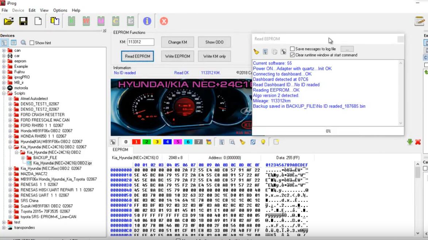This screenshot has height=240, width=428.
Task: Click the database icon after color 7
Action: 209,142
